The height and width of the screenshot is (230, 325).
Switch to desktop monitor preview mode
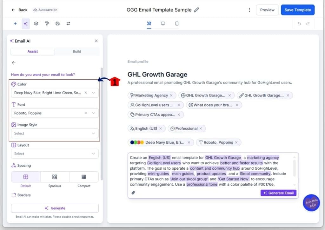click(x=163, y=23)
